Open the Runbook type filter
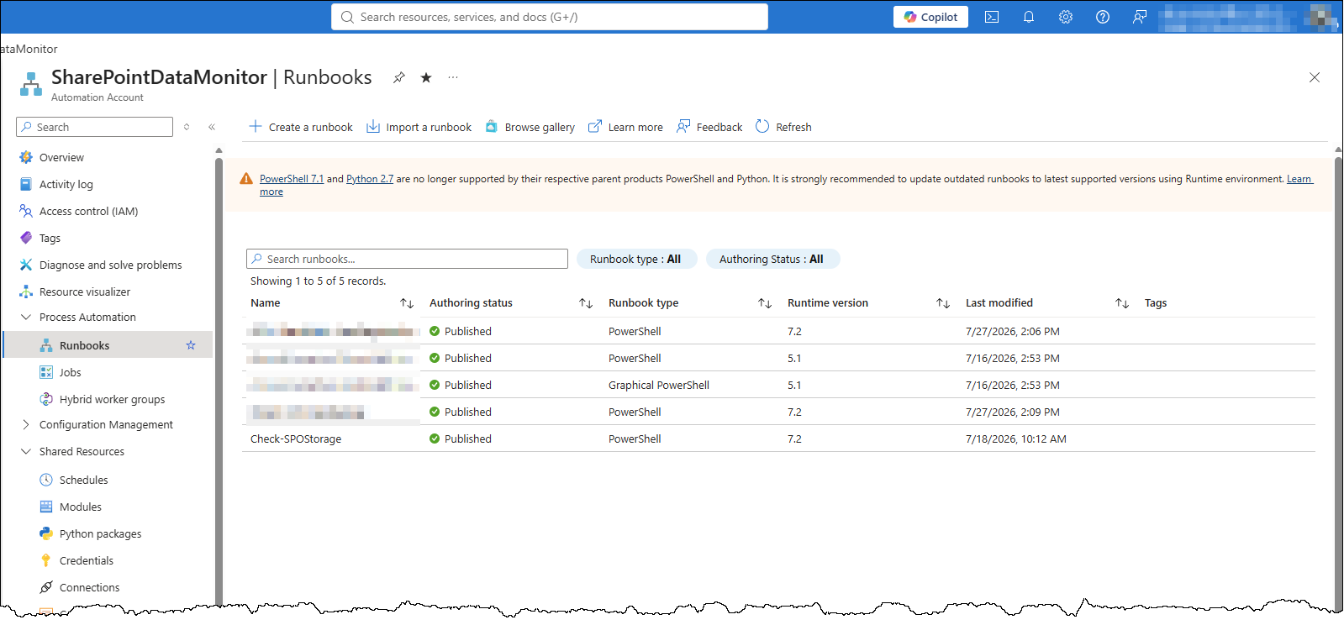 tap(636, 259)
